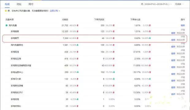Screen dimensions: 190x110
Task: Open 趋势 for the 手淘旺信 row
Action: tap(173, 54)
